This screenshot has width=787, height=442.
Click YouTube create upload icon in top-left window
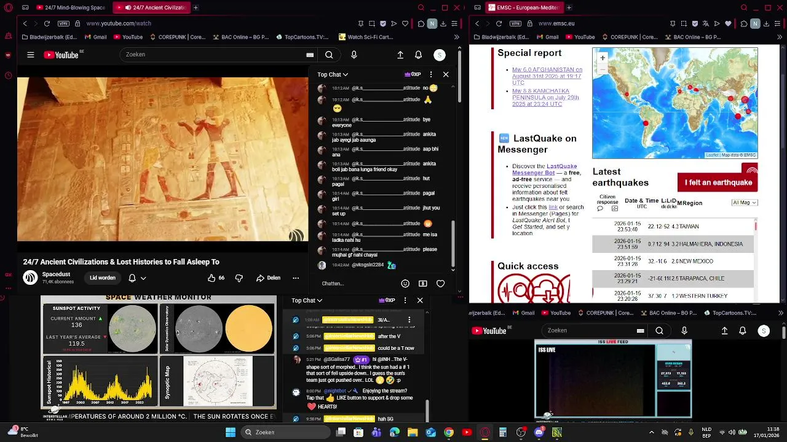400,55
